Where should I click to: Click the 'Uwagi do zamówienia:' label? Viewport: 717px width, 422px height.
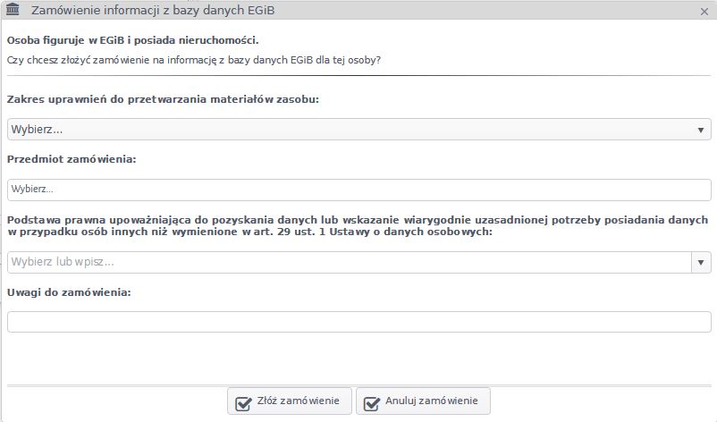[x=69, y=292]
